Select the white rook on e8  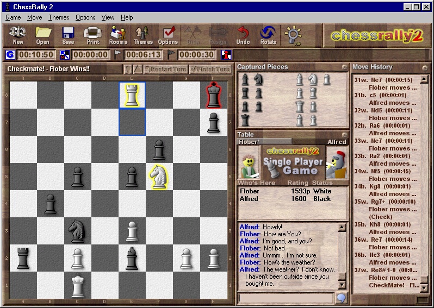132,95
